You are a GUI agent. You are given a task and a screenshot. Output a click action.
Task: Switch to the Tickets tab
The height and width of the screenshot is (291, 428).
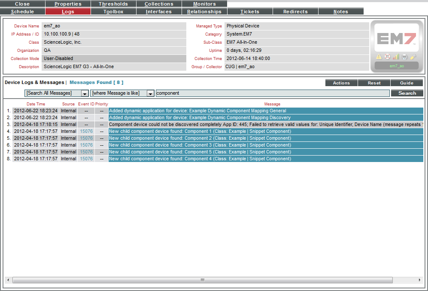pyautogui.click(x=249, y=11)
